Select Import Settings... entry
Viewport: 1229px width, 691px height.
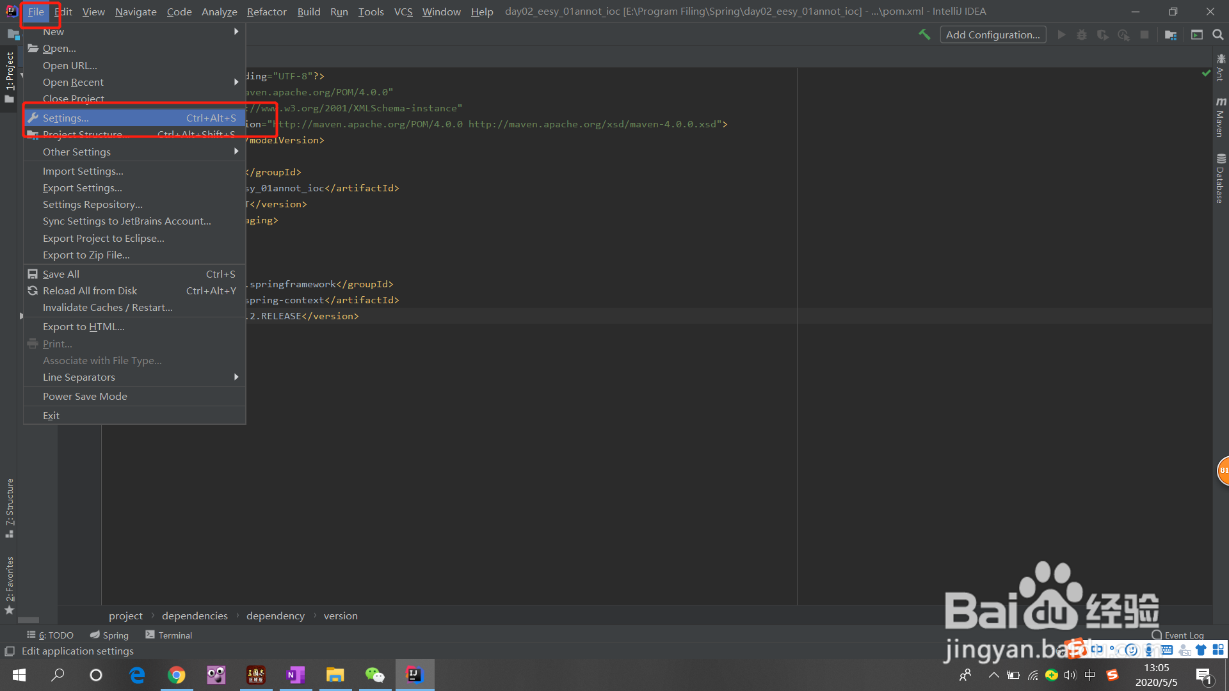[x=134, y=171]
